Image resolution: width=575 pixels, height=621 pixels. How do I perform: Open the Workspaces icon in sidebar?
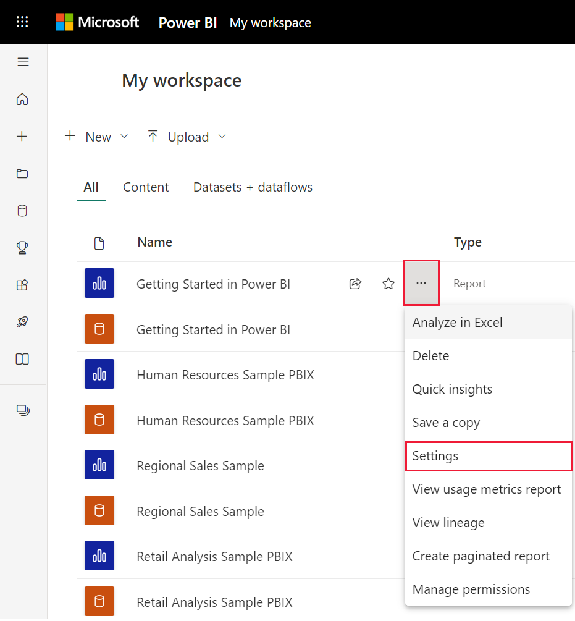click(23, 410)
